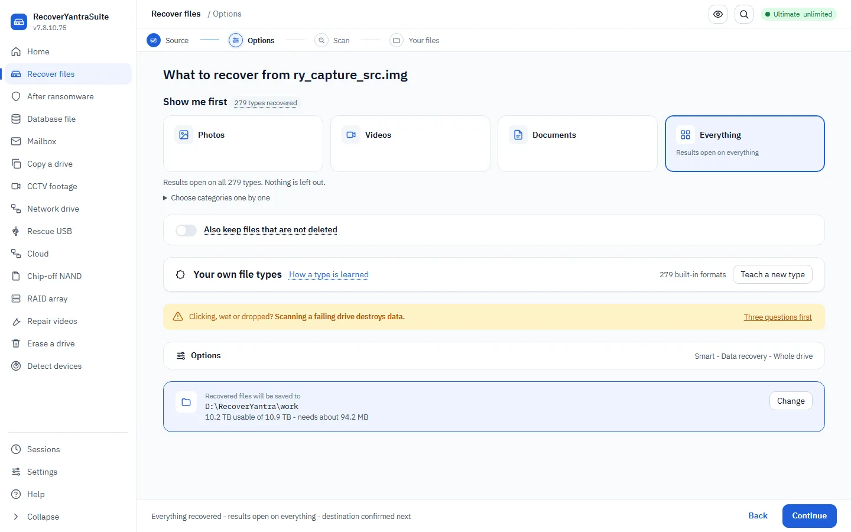The width and height of the screenshot is (851, 532).
Task: Select the Options step
Action: (x=252, y=40)
